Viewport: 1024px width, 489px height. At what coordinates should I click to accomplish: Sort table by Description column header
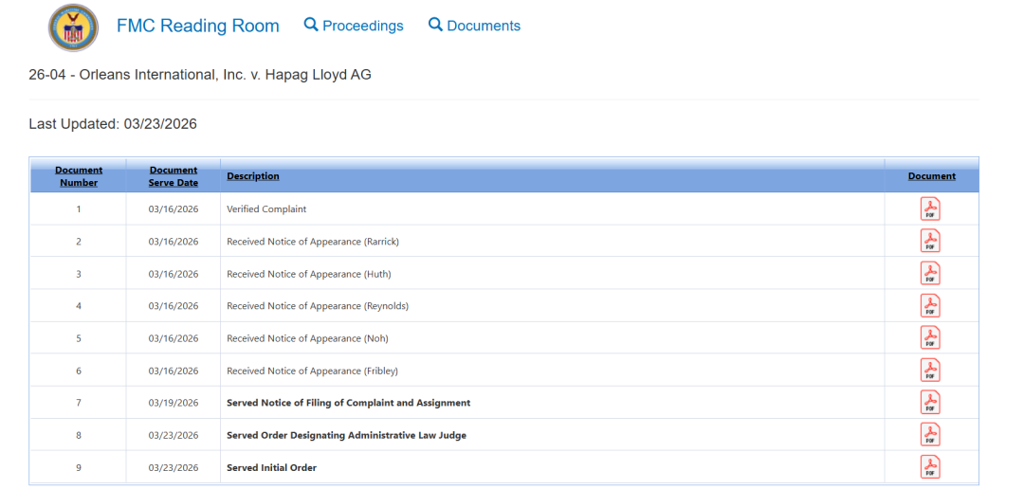253,176
